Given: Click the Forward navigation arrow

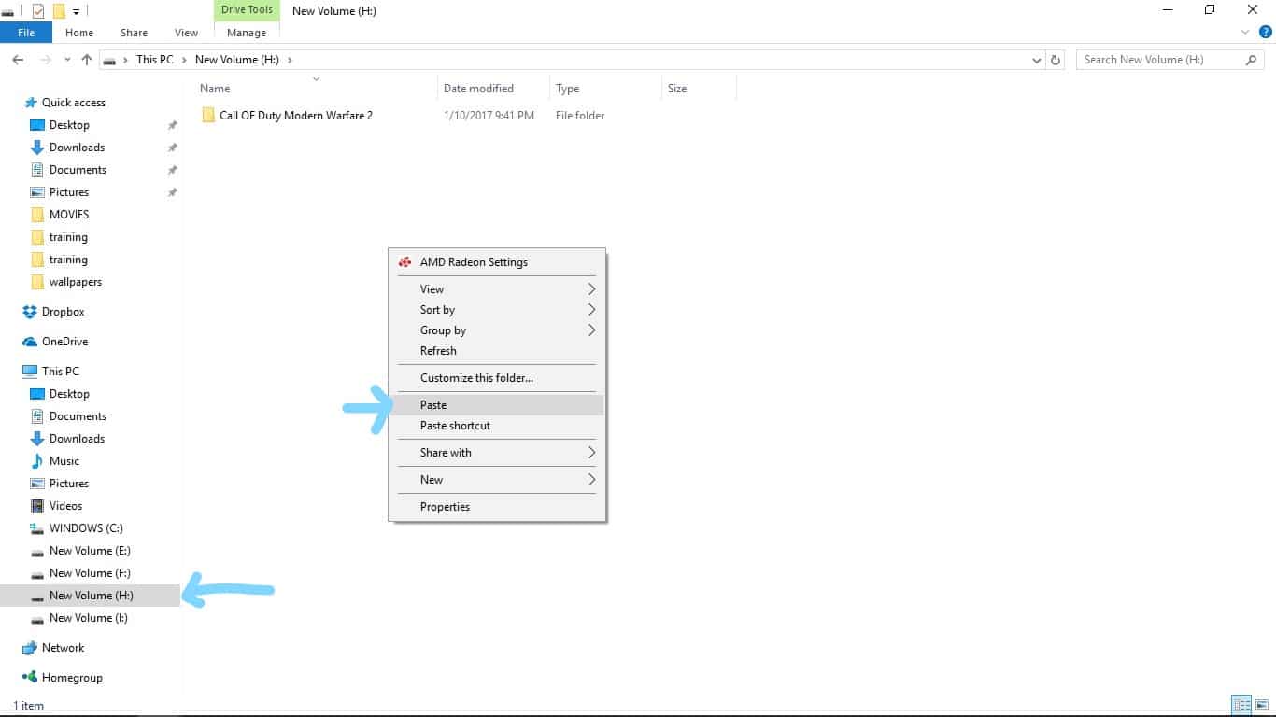Looking at the screenshot, I should tap(44, 60).
